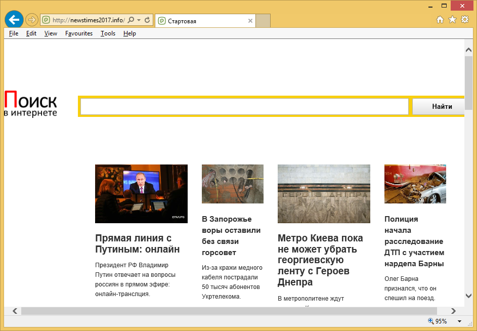
Task: Open the File menu
Action: tap(14, 33)
